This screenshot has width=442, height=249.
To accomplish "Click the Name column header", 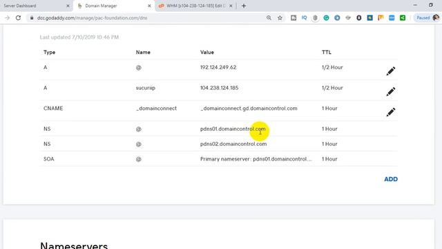I will click(143, 53).
